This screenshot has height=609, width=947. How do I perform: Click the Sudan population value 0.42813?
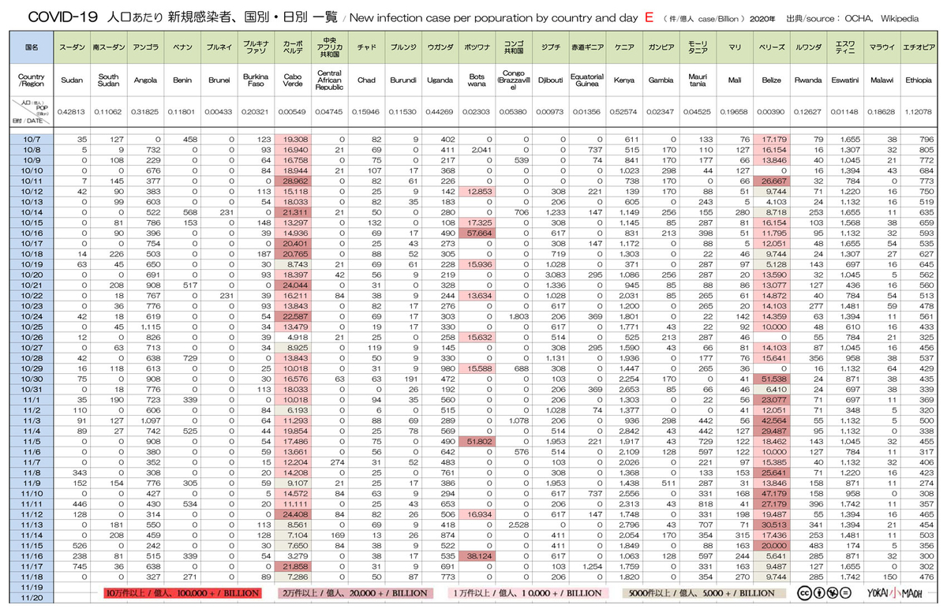(x=72, y=112)
